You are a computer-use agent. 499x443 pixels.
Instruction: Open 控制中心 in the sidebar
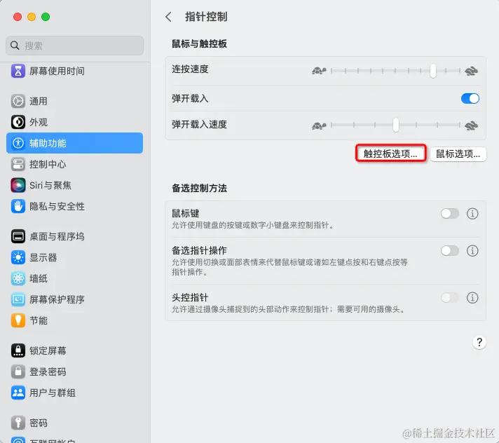point(74,164)
